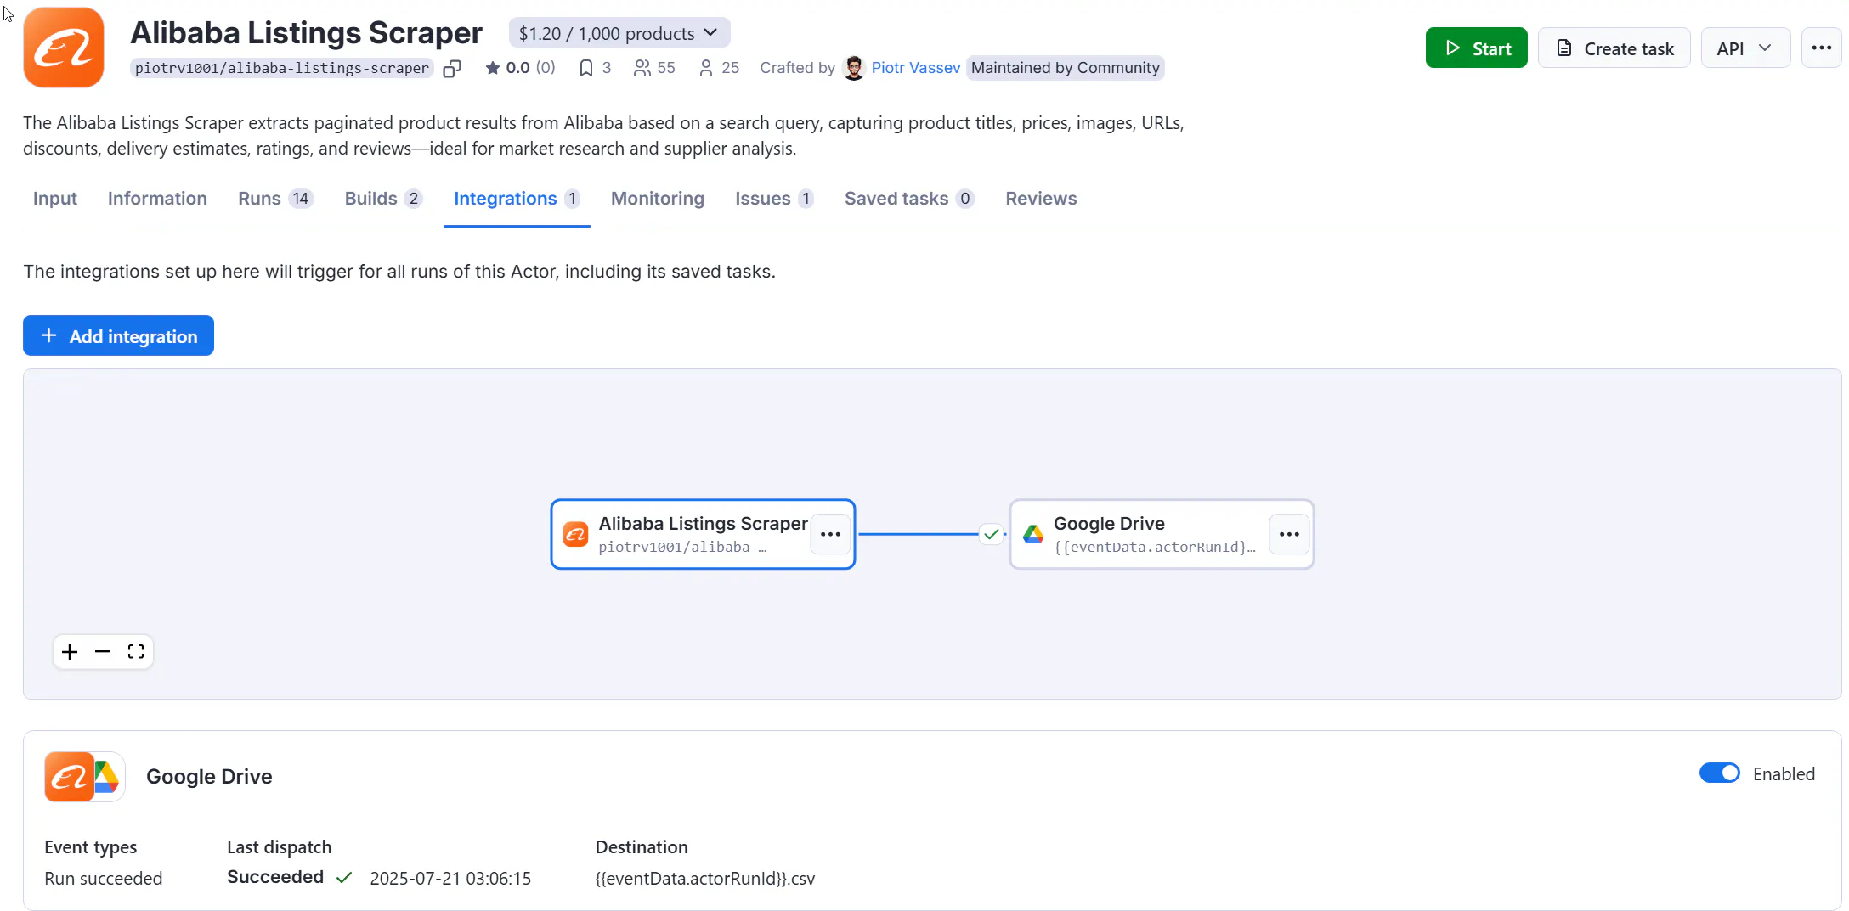Open the API dropdown

1745,48
